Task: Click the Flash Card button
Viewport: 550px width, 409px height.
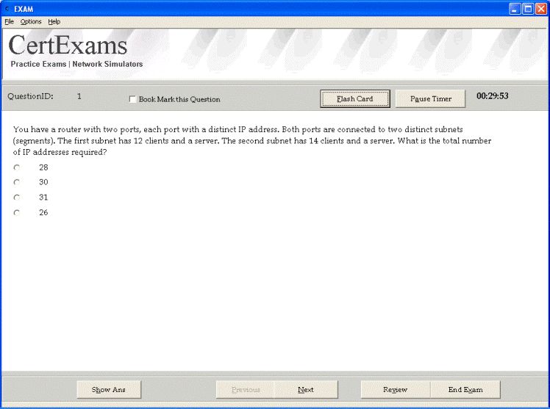Action: coord(355,98)
